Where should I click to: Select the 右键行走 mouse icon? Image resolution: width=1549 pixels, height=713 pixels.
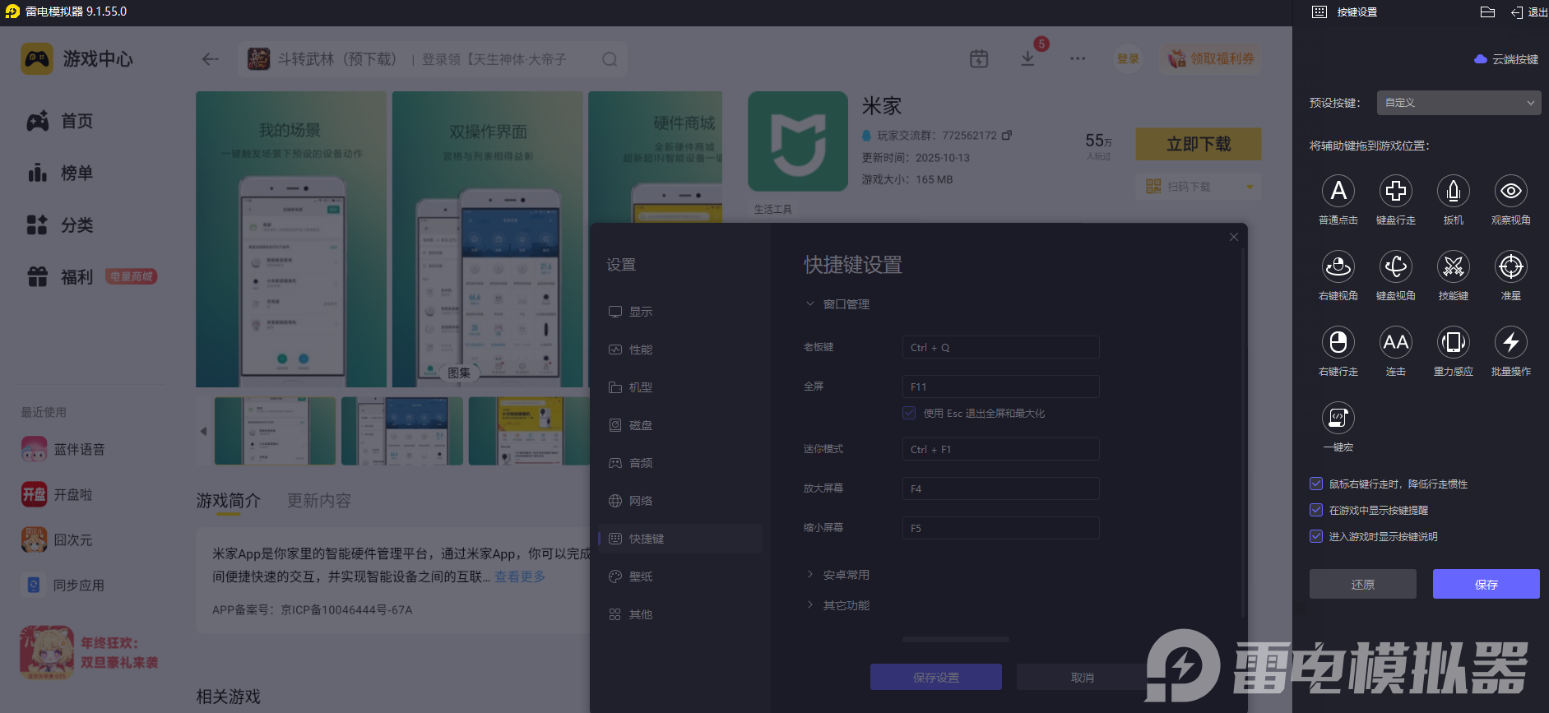point(1338,342)
